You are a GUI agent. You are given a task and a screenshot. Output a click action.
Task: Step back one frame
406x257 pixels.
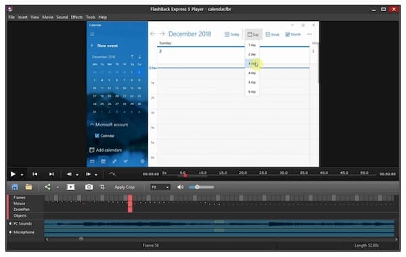pos(69,174)
